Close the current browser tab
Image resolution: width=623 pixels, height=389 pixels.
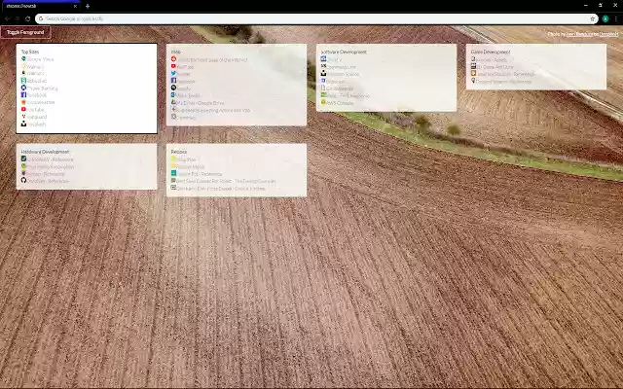[75, 6]
